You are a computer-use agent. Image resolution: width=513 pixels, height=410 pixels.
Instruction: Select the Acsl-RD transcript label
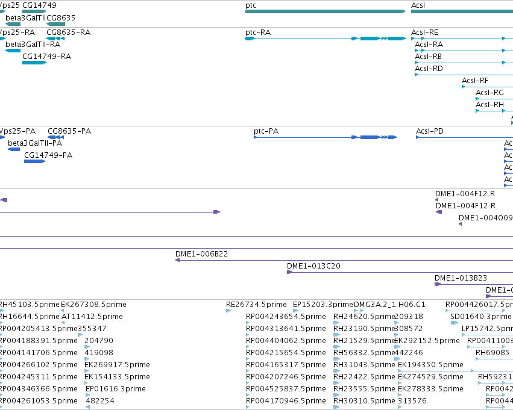click(429, 69)
